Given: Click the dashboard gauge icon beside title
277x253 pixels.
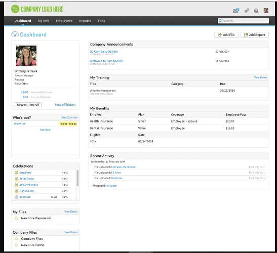Looking at the screenshot, I should [x=15, y=34].
